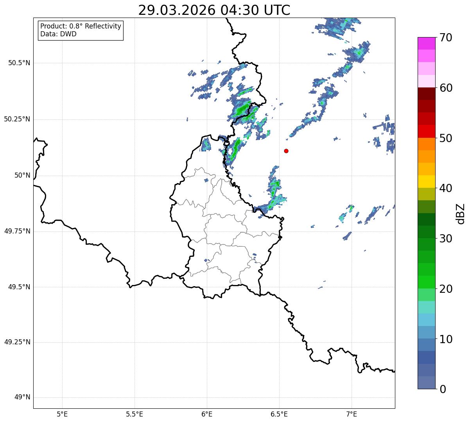470x422 pixels.
Task: Click the colorbar tick label 70
Action: click(446, 37)
